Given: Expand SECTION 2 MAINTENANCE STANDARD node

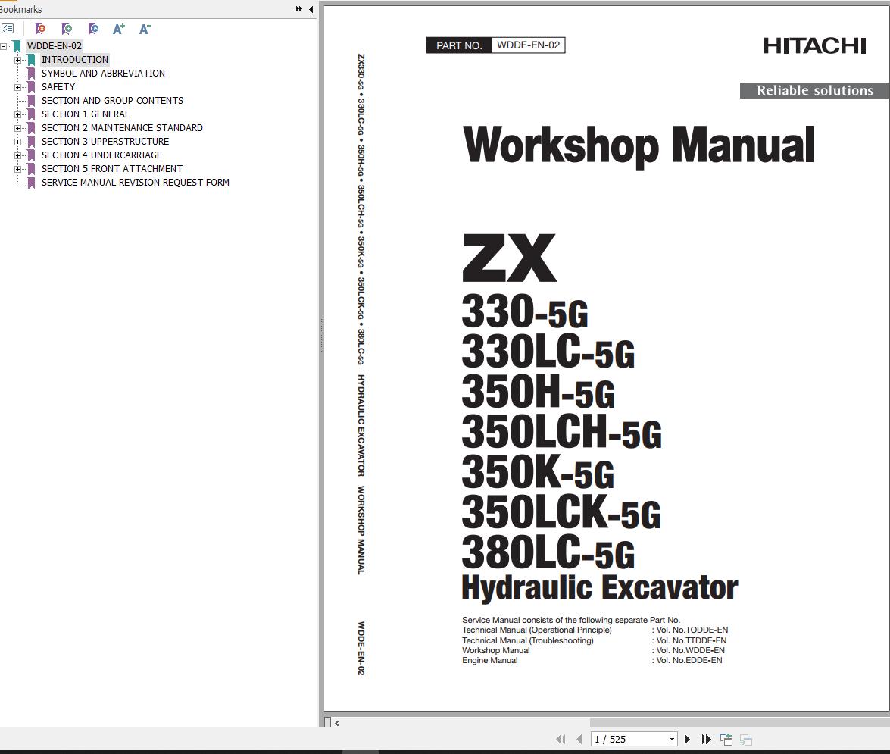Looking at the screenshot, I should (17, 128).
